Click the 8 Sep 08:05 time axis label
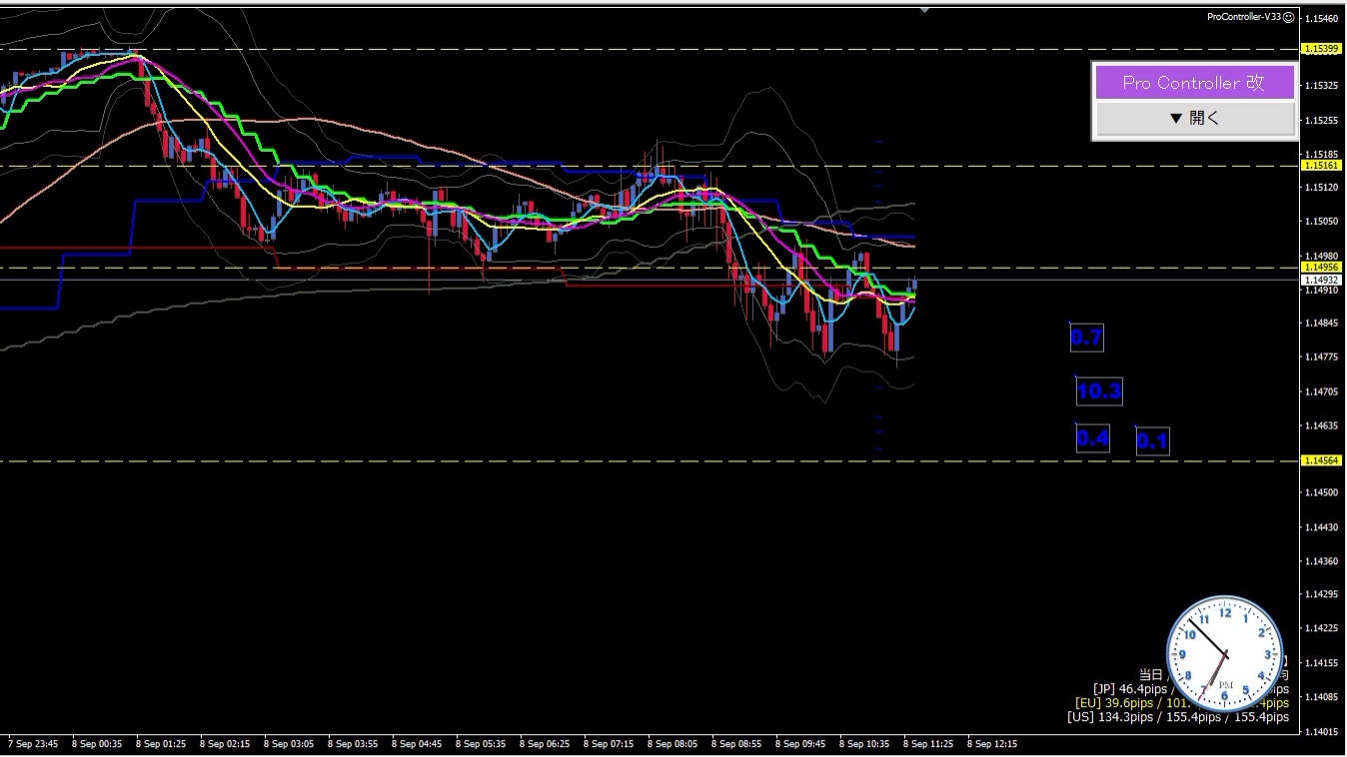This screenshot has height=757, width=1347. (x=673, y=744)
